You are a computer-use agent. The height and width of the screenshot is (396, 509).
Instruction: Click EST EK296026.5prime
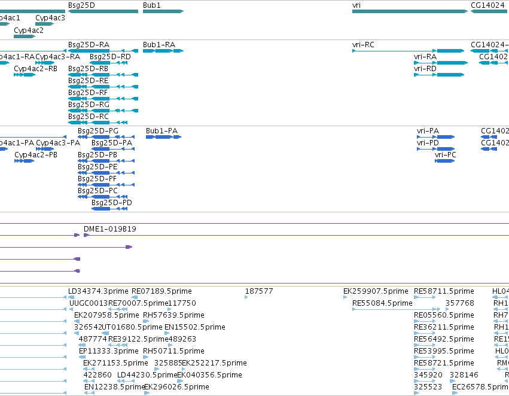(x=147, y=393)
